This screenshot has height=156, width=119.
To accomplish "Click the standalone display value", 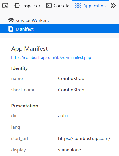I will pos(70,150).
